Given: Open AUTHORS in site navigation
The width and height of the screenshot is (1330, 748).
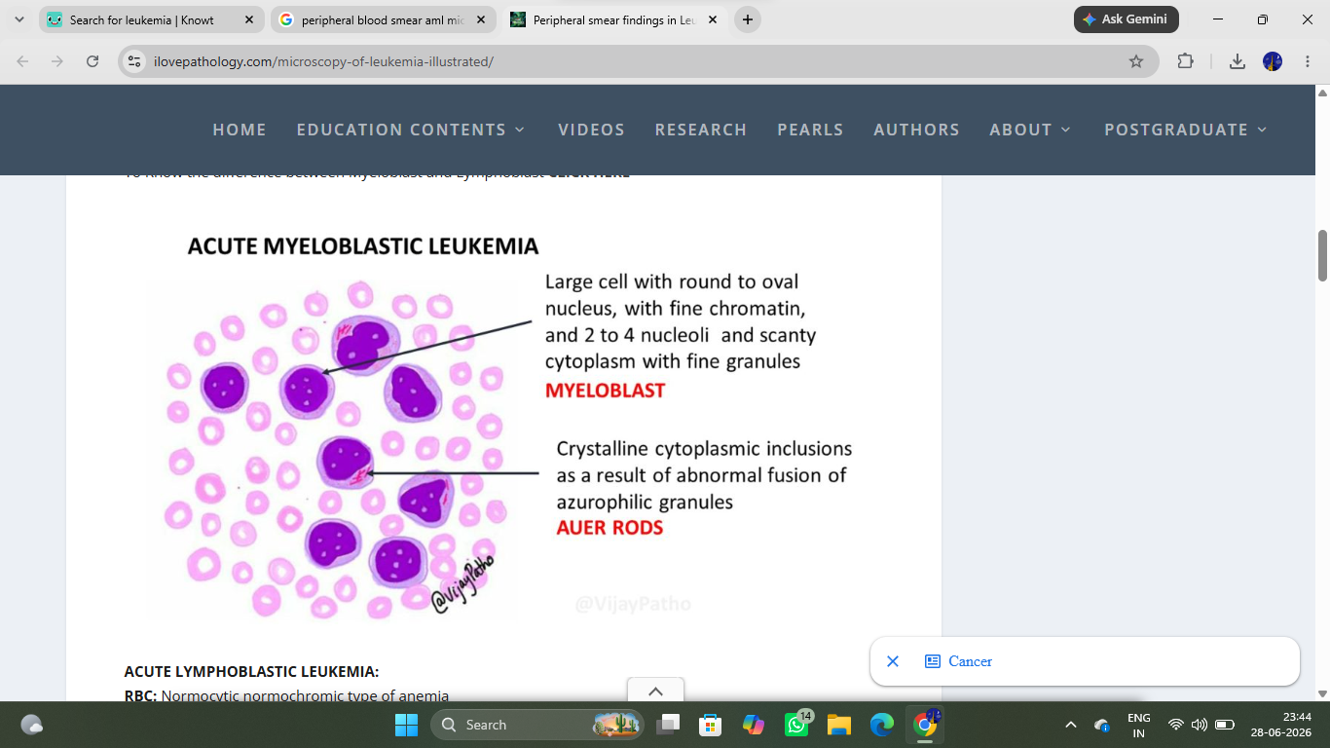Looking at the screenshot, I should tap(916, 130).
